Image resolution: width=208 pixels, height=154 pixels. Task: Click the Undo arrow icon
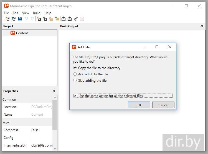[26, 19]
